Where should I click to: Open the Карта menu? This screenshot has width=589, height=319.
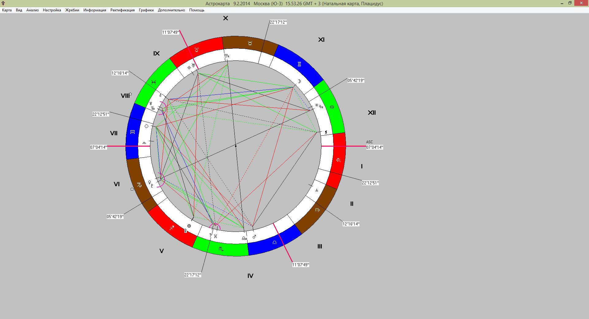pos(7,10)
